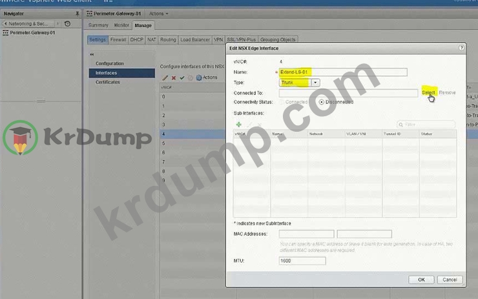Select the Connected radio button
Screen dimensions: 478x299
pyautogui.click(x=282, y=102)
